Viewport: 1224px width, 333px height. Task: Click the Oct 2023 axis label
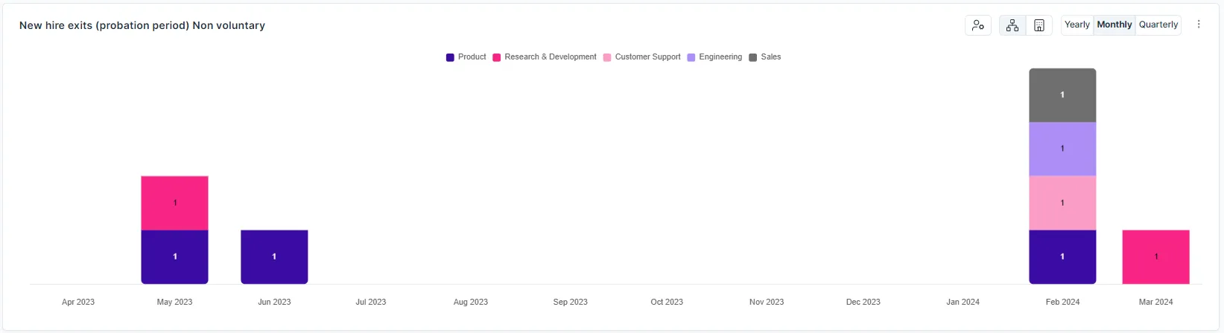[x=667, y=302]
